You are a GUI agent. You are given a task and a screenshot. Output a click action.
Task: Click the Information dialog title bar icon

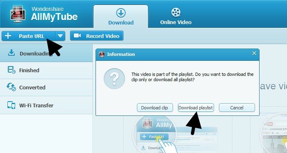[102, 54]
